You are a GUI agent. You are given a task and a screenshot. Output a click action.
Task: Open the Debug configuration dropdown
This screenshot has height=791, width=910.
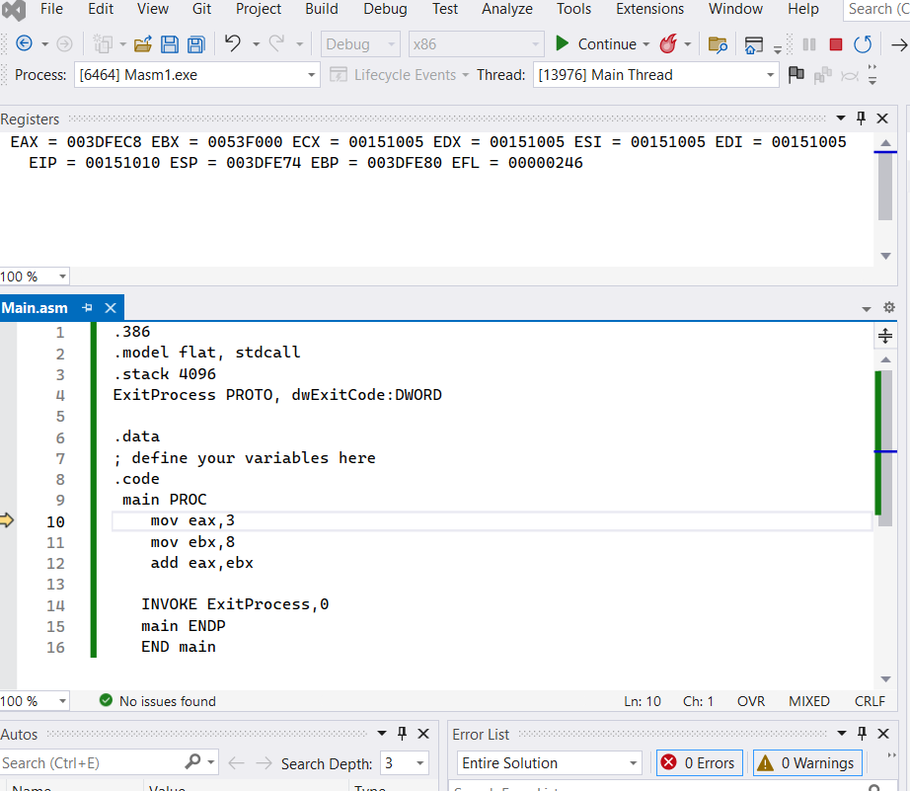click(360, 44)
